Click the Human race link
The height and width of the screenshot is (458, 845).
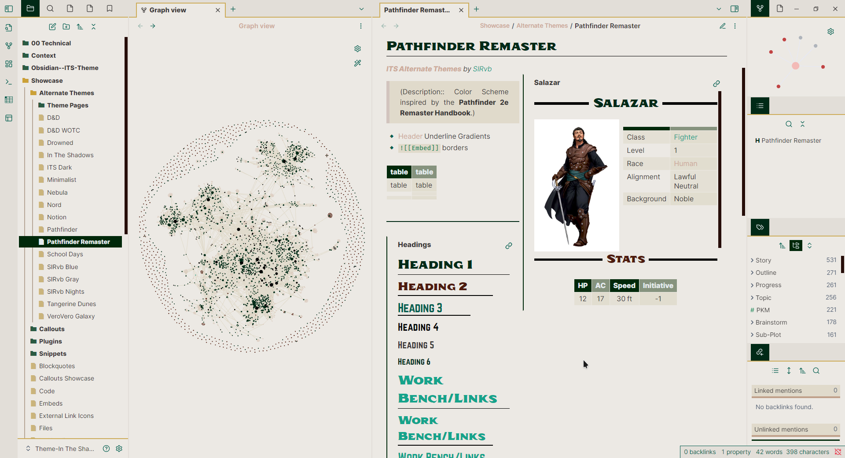click(686, 163)
